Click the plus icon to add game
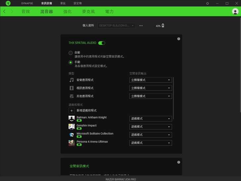241x181 pixels. (x=72, y=110)
